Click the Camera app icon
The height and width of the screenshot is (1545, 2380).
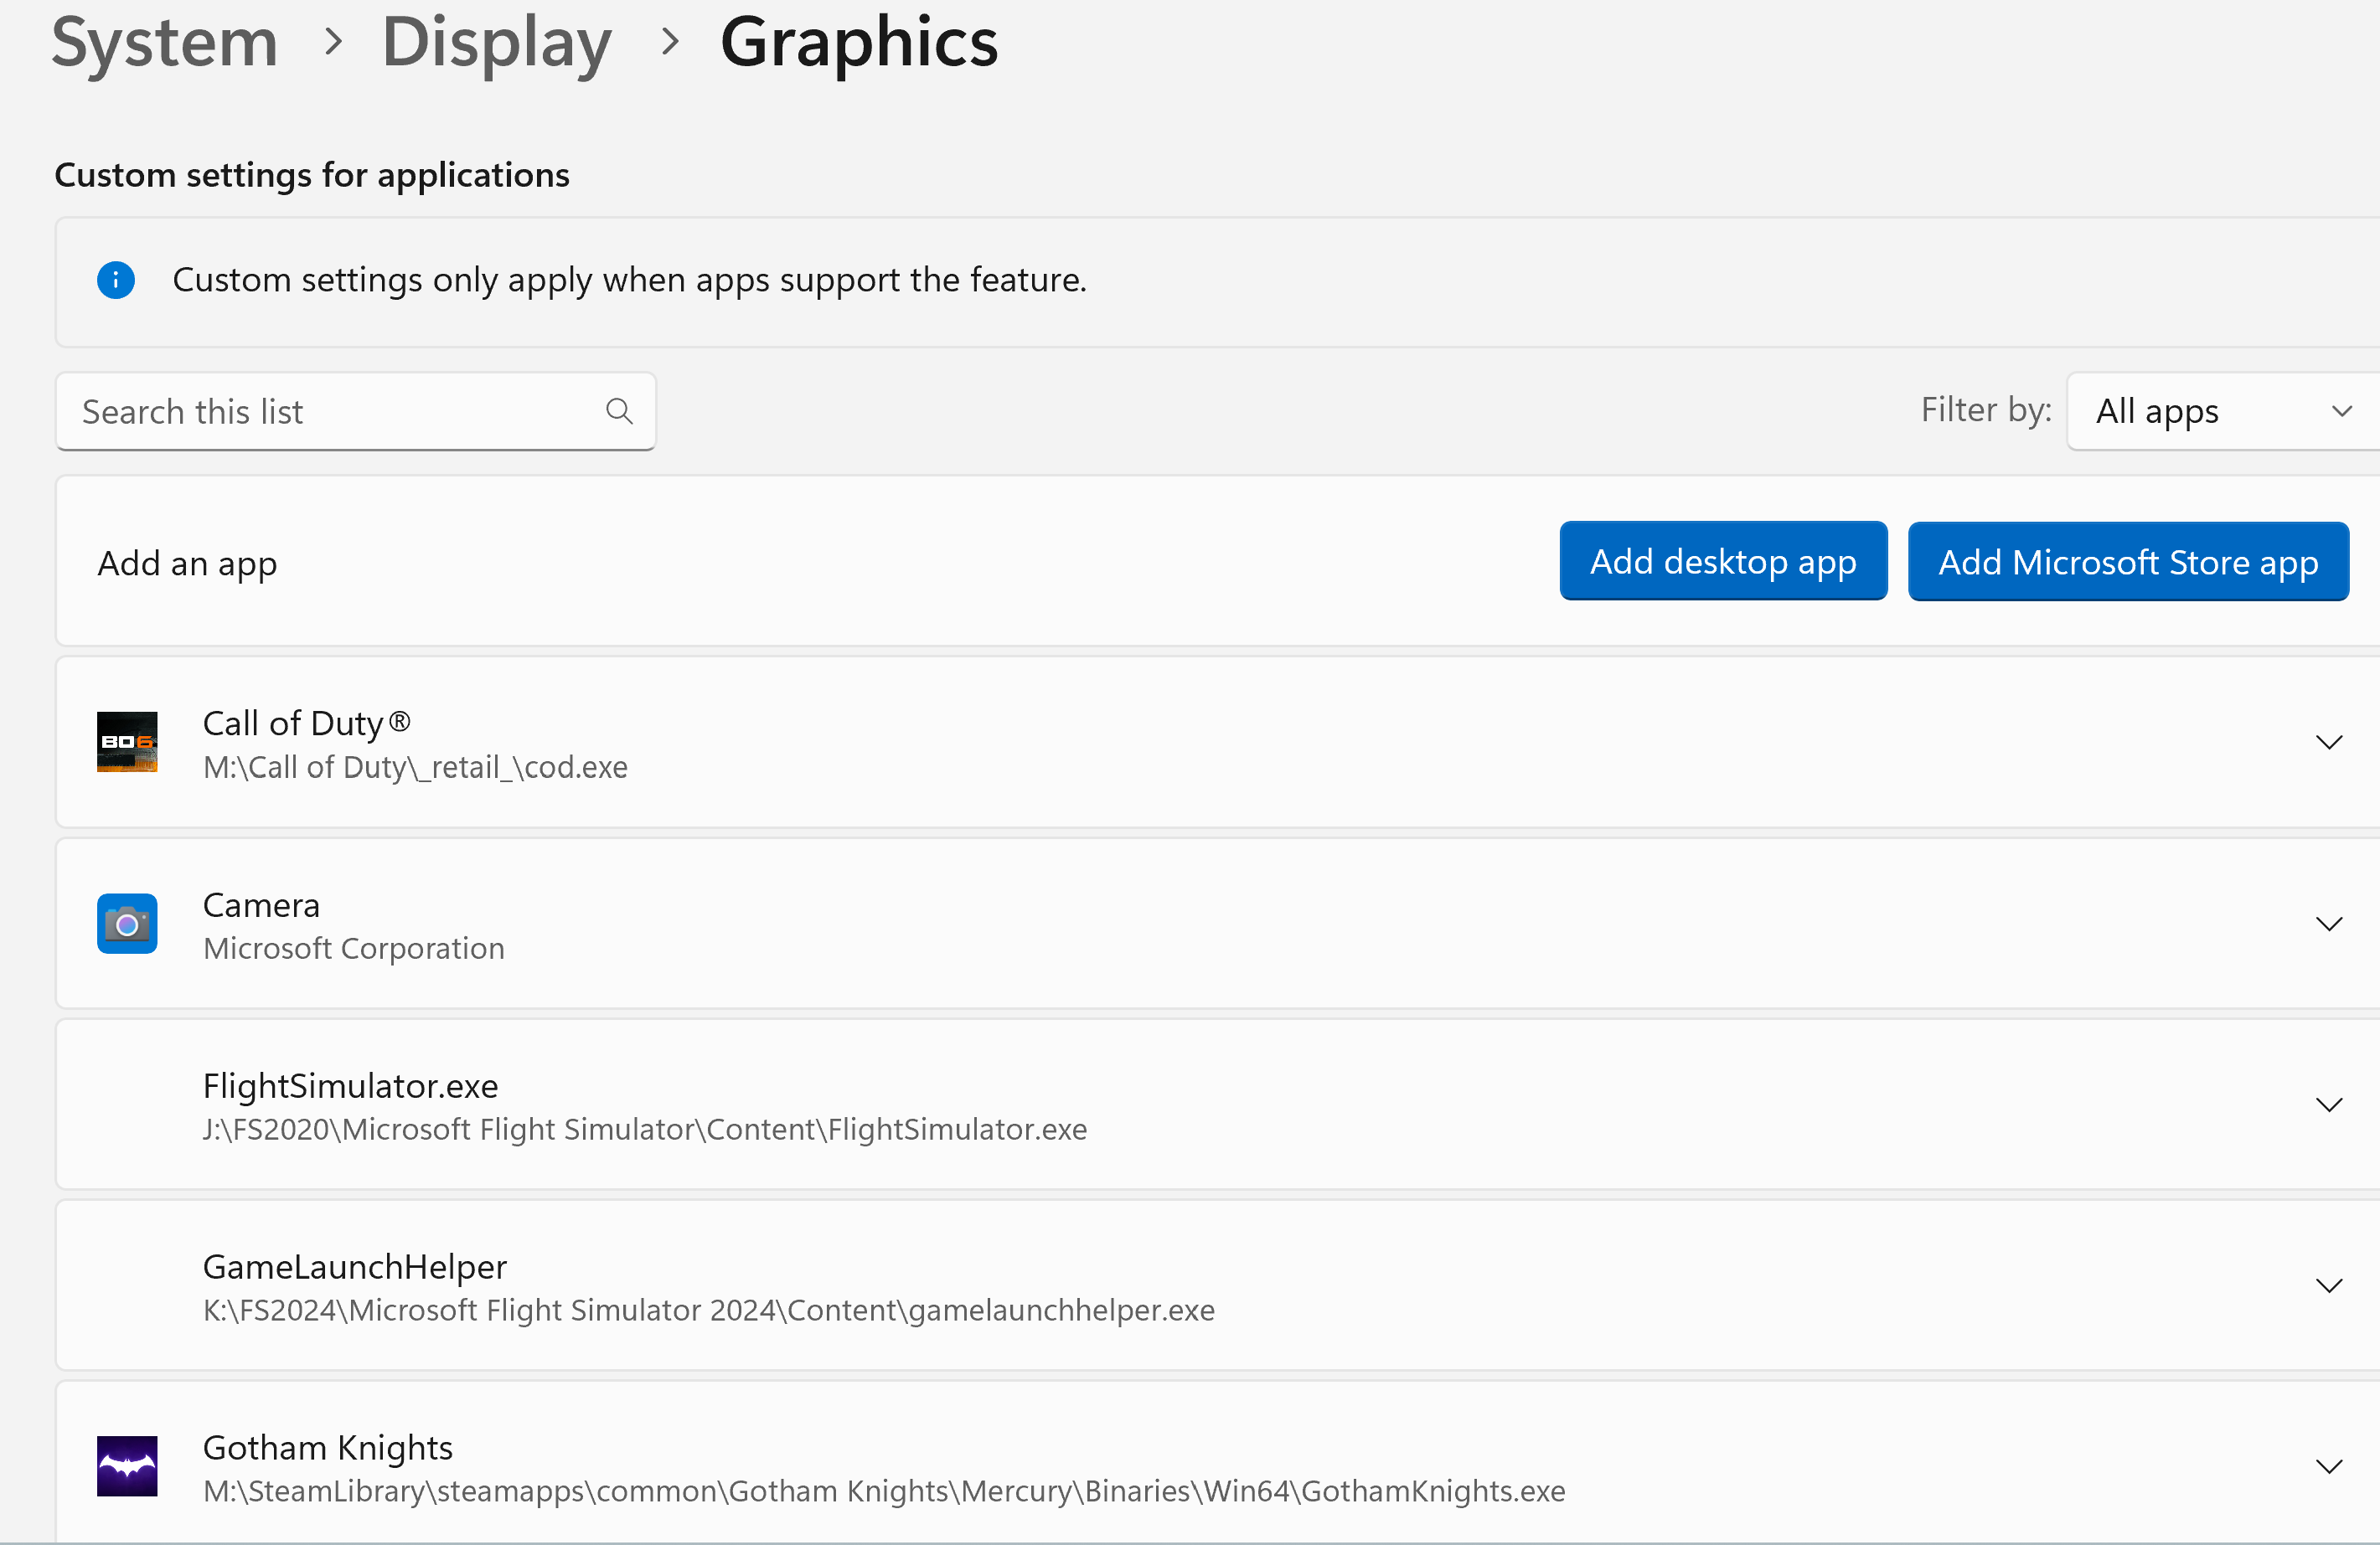[x=127, y=924]
